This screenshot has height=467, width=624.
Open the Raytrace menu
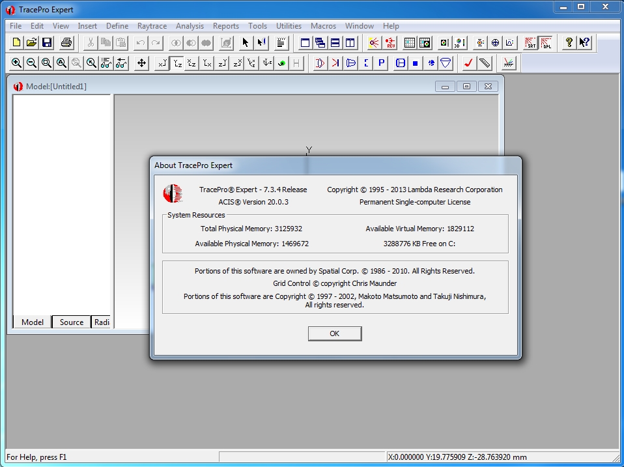coord(152,26)
